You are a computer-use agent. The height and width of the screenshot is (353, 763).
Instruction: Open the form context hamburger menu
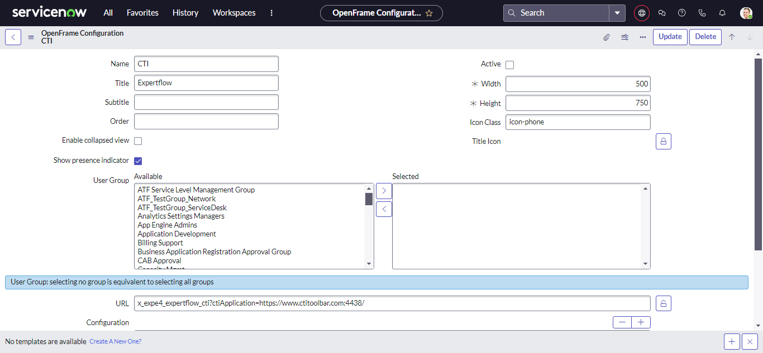tap(31, 37)
